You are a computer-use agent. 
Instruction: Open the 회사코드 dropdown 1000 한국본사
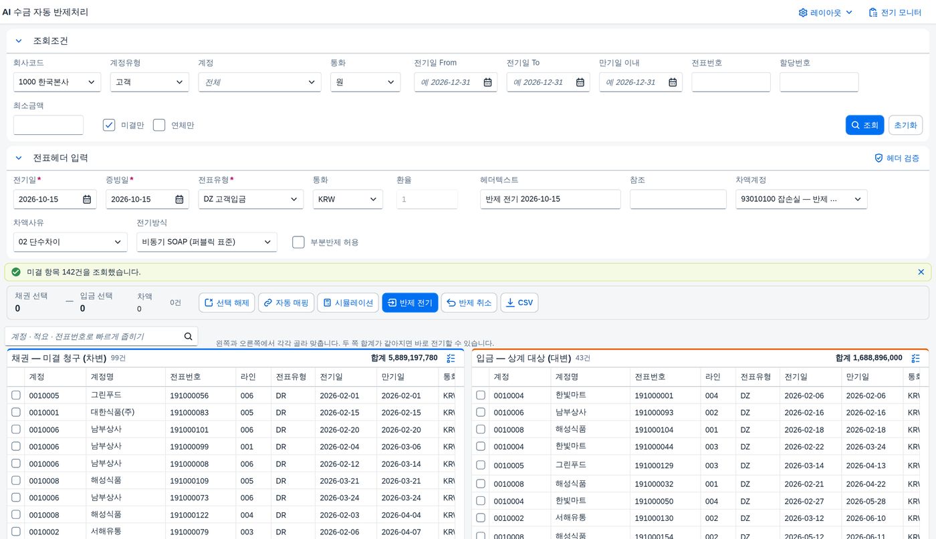click(x=57, y=82)
